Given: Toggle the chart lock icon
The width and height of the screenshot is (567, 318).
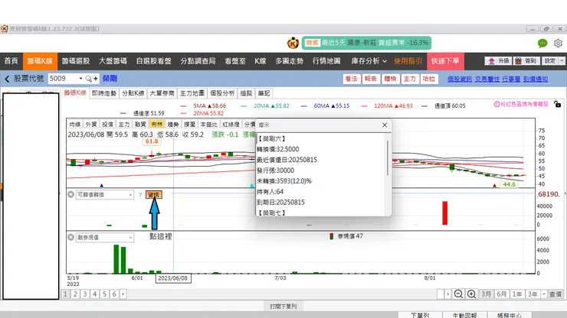Looking at the screenshot, I should coord(557,104).
